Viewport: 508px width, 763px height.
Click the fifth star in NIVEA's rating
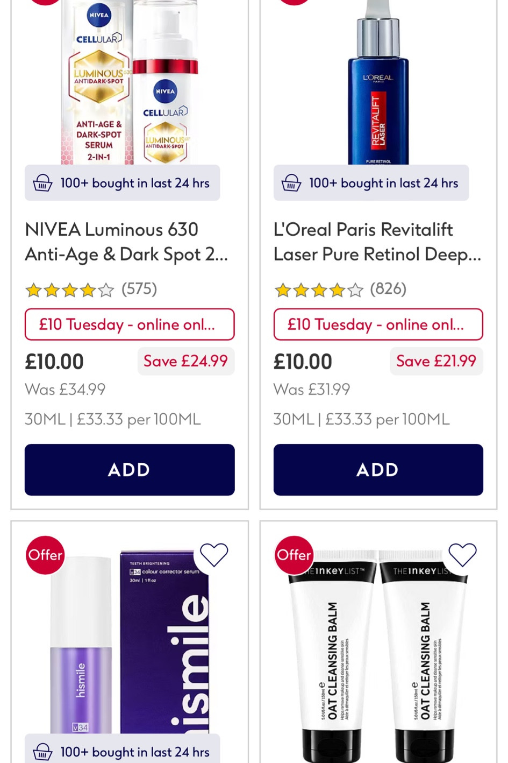click(105, 289)
